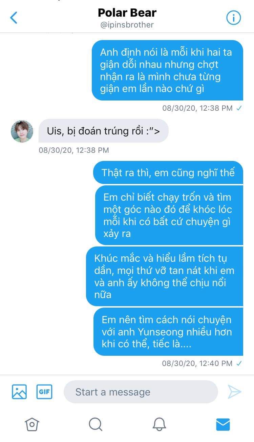Screen dimensions: 254x442
Task: Tap the 12:40 PM read checkmark
Action: click(x=239, y=363)
